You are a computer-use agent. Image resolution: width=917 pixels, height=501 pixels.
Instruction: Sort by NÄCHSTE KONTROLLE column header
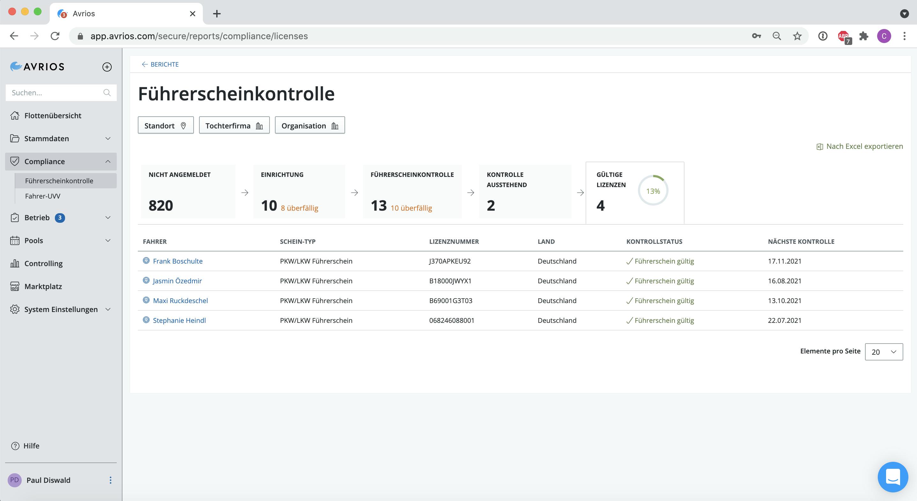click(801, 242)
